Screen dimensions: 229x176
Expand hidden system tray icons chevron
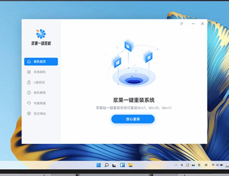pos(176,165)
